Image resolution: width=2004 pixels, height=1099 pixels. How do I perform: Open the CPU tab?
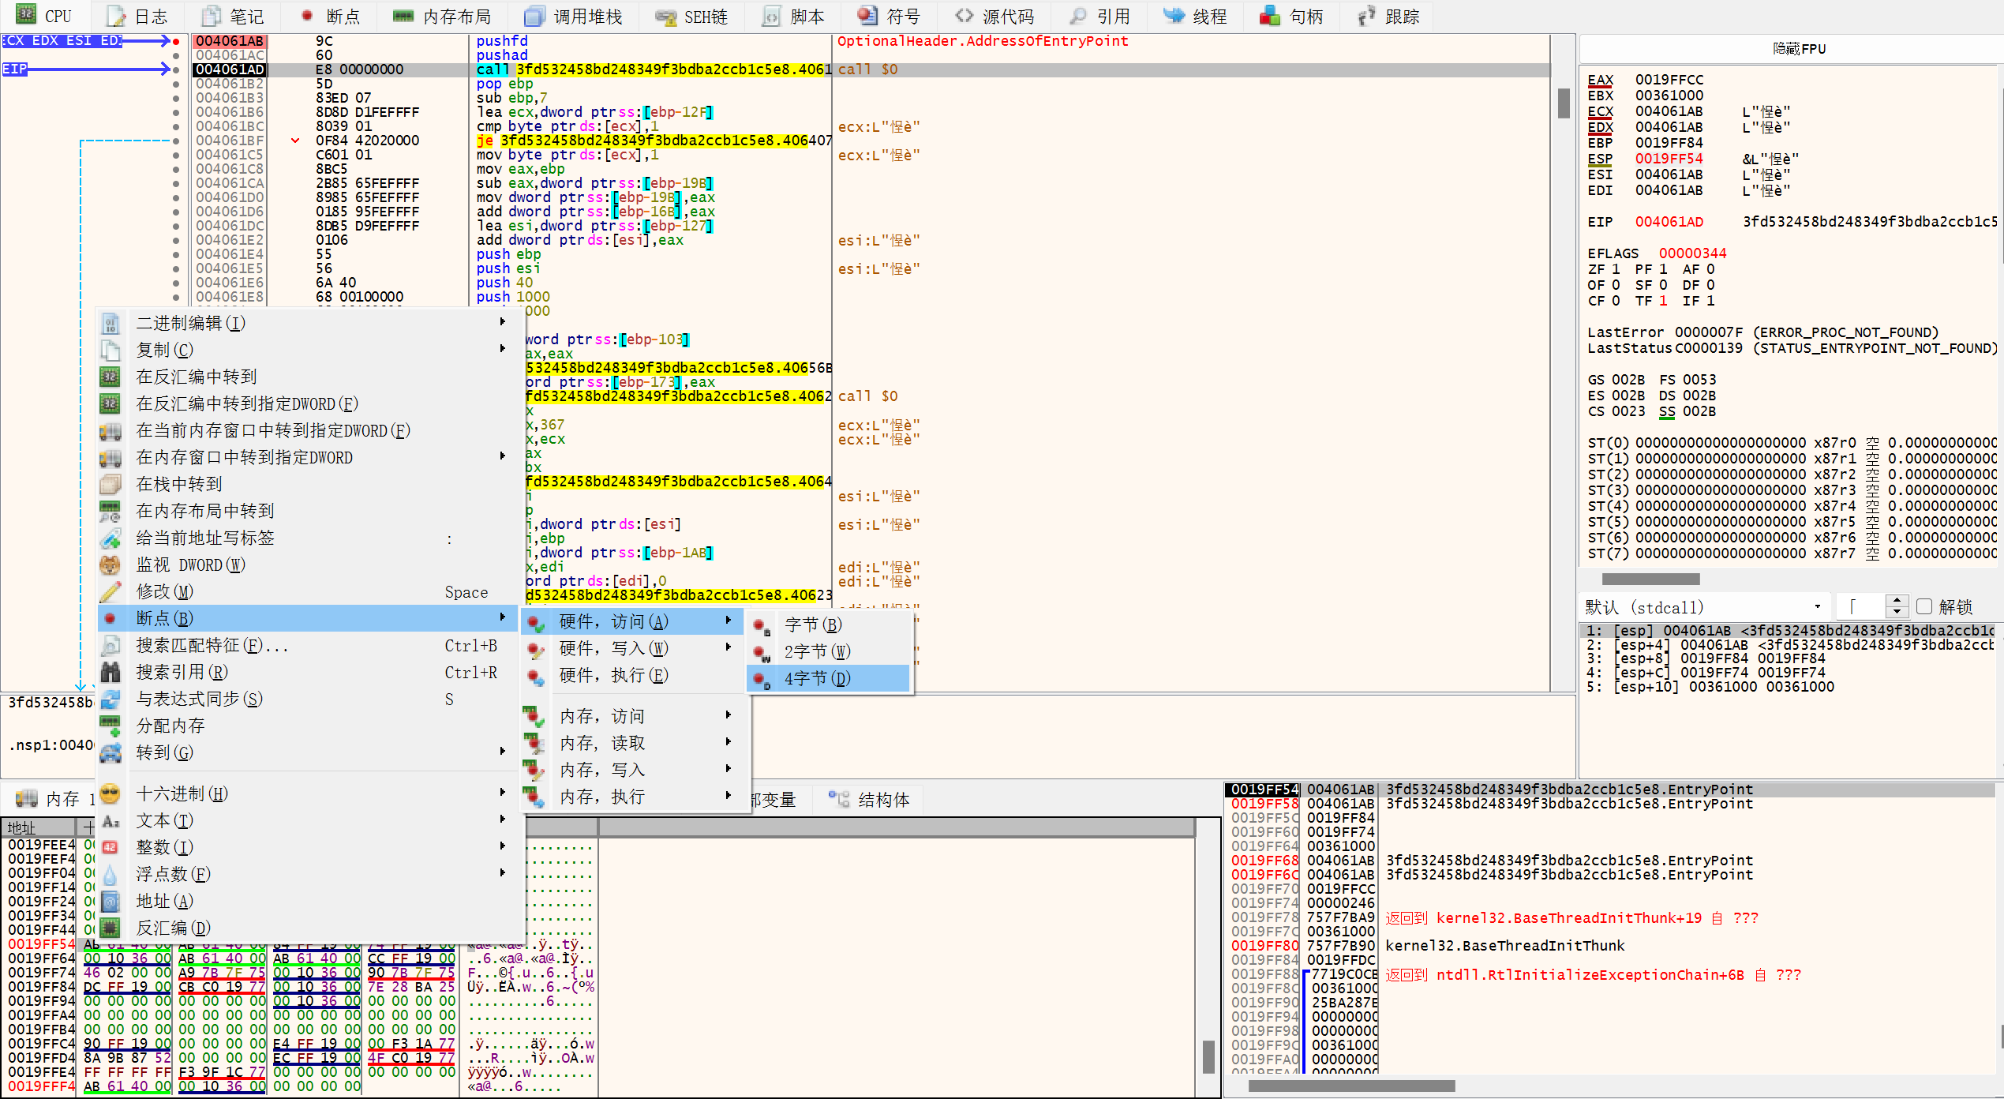43,16
